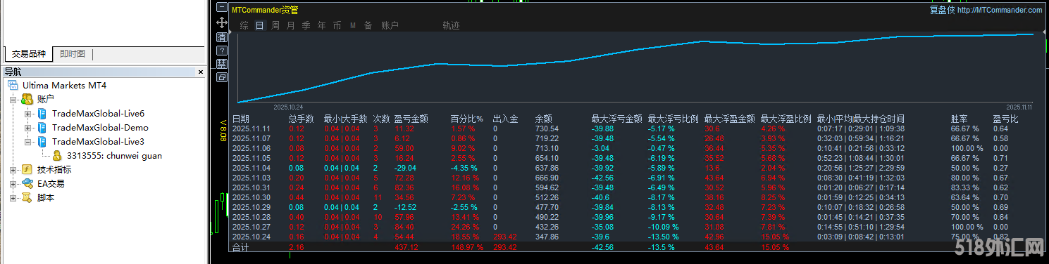
Task: Click the 盈亏金额 column header
Action: tap(411, 119)
